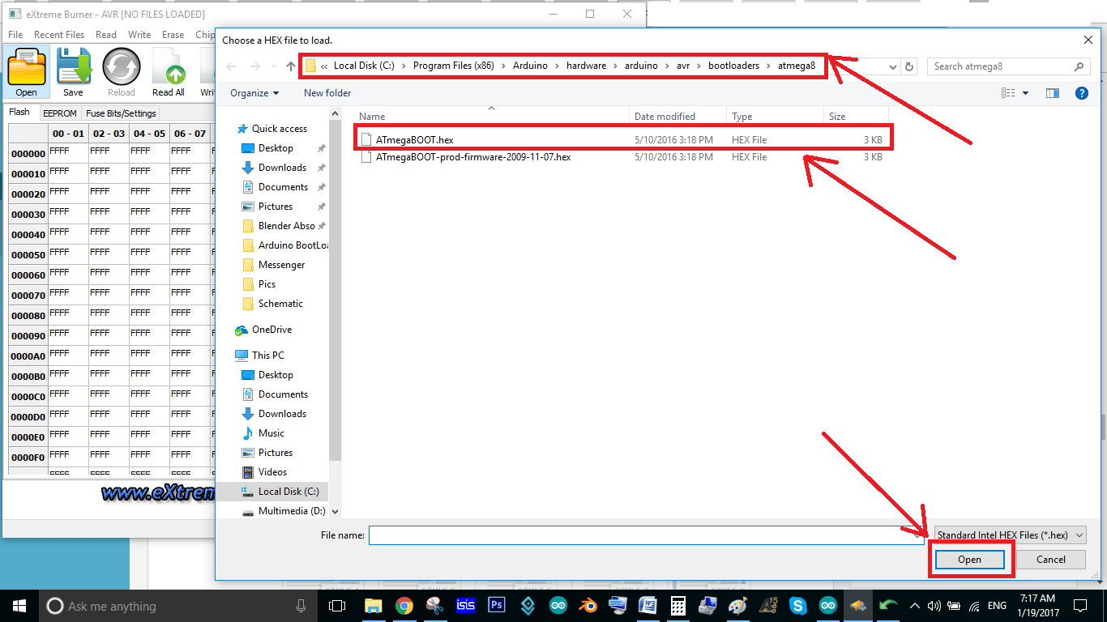Open the dialog's blue Help icon
This screenshot has width=1107, height=622.
[x=1081, y=93]
